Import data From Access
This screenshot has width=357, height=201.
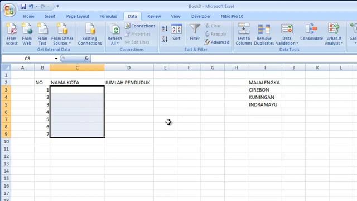tap(11, 34)
